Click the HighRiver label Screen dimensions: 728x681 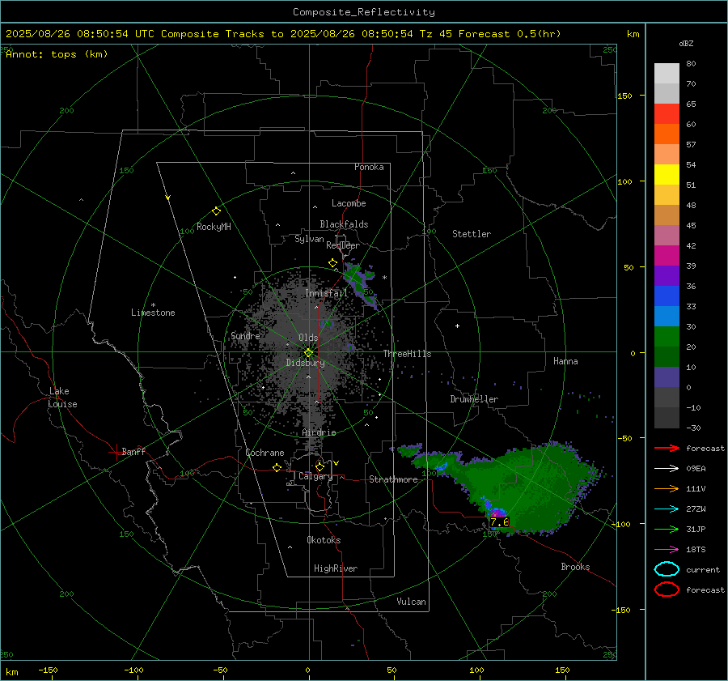[x=336, y=568]
